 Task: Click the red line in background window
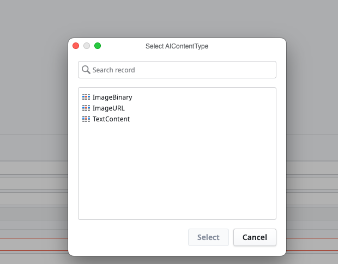click(x=33, y=251)
